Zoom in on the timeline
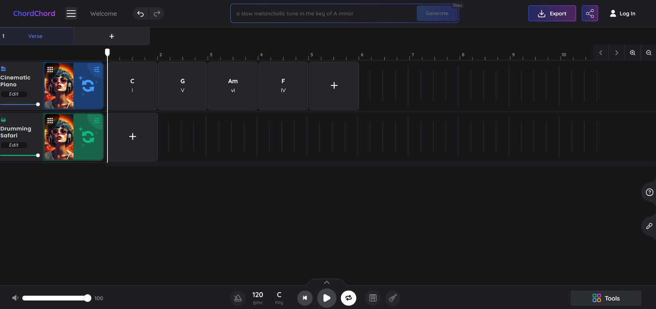 click(x=633, y=53)
